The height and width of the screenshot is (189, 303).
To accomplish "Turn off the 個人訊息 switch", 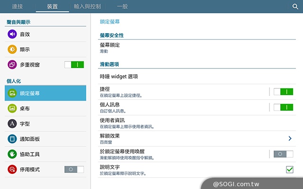I will click(283, 107).
